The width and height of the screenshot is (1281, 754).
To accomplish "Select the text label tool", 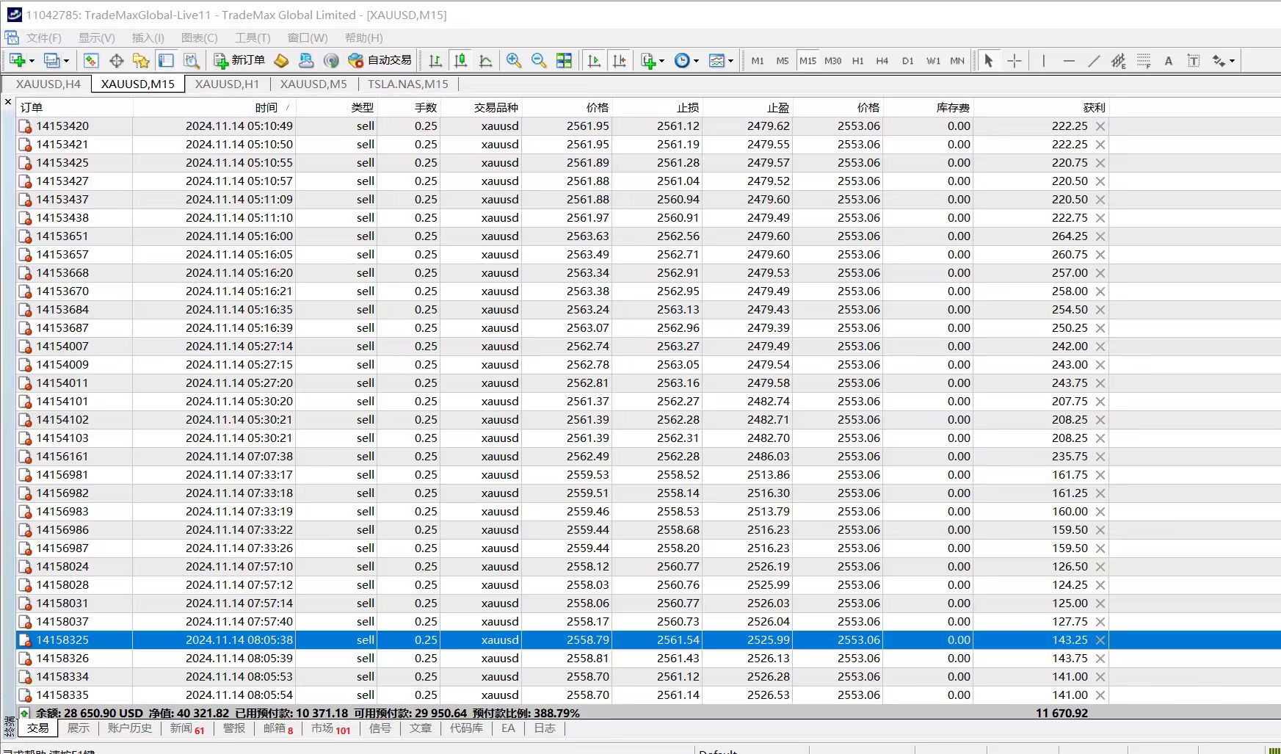I will point(1194,61).
